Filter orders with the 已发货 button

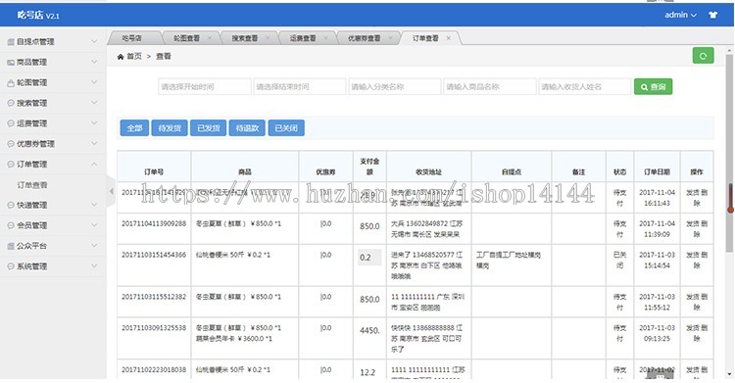pyautogui.click(x=209, y=128)
